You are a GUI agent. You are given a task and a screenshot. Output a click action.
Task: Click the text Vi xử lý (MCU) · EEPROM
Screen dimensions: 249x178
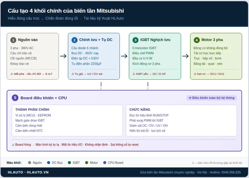coord(33,115)
